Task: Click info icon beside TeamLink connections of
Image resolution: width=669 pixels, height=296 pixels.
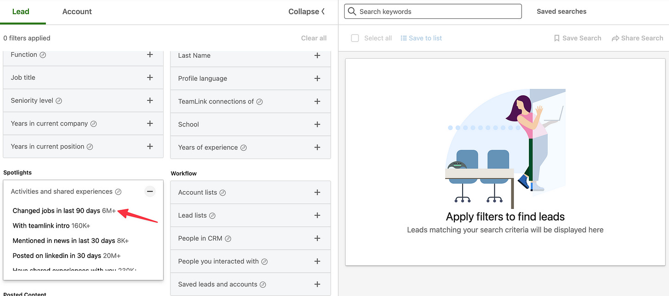Action: (260, 102)
